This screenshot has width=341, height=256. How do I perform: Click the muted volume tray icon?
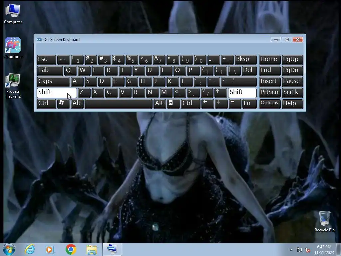[307, 250]
